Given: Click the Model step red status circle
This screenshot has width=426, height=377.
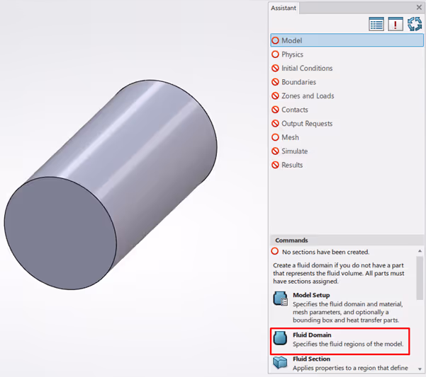Looking at the screenshot, I should point(275,40).
